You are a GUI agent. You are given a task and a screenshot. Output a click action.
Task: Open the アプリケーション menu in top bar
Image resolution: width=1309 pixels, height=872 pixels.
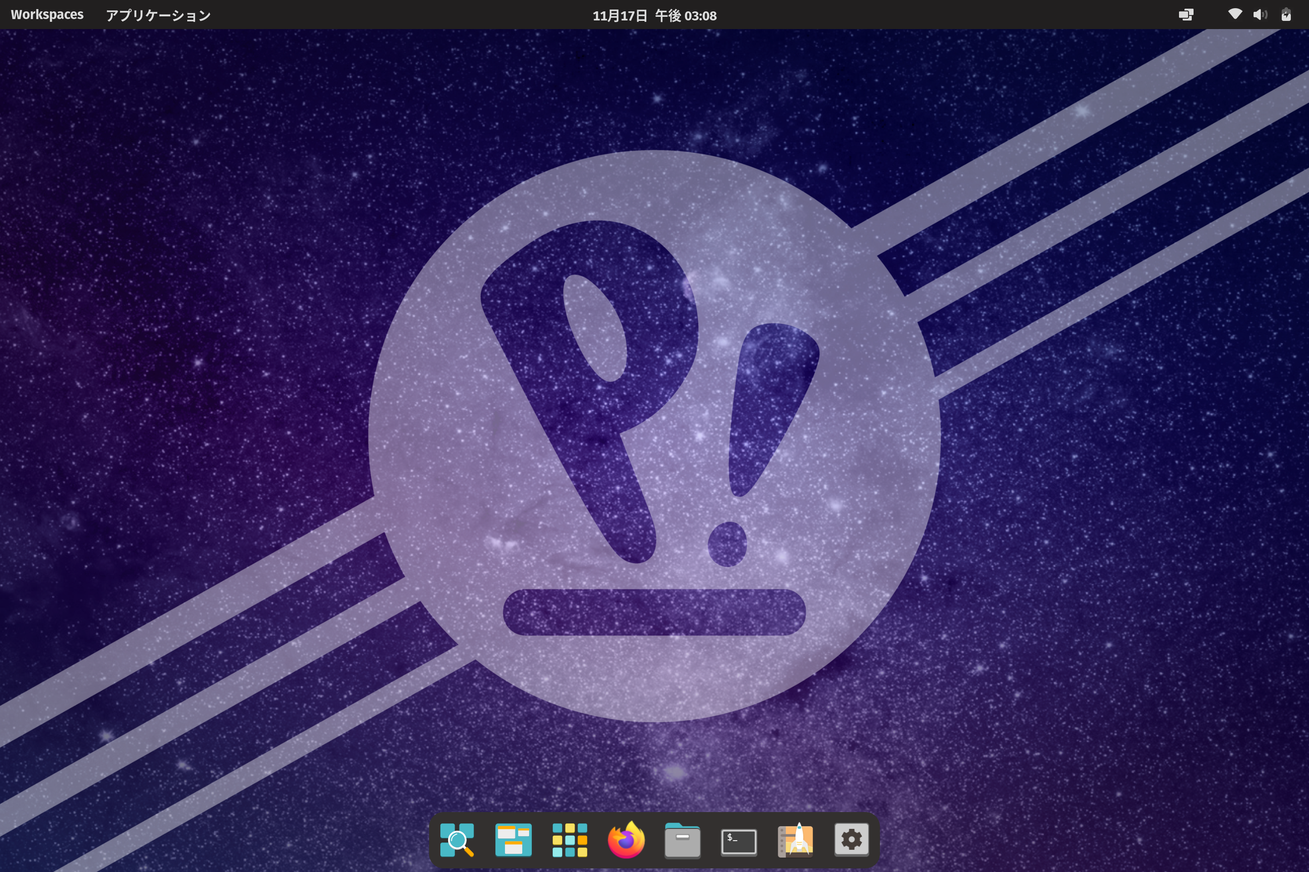point(159,15)
